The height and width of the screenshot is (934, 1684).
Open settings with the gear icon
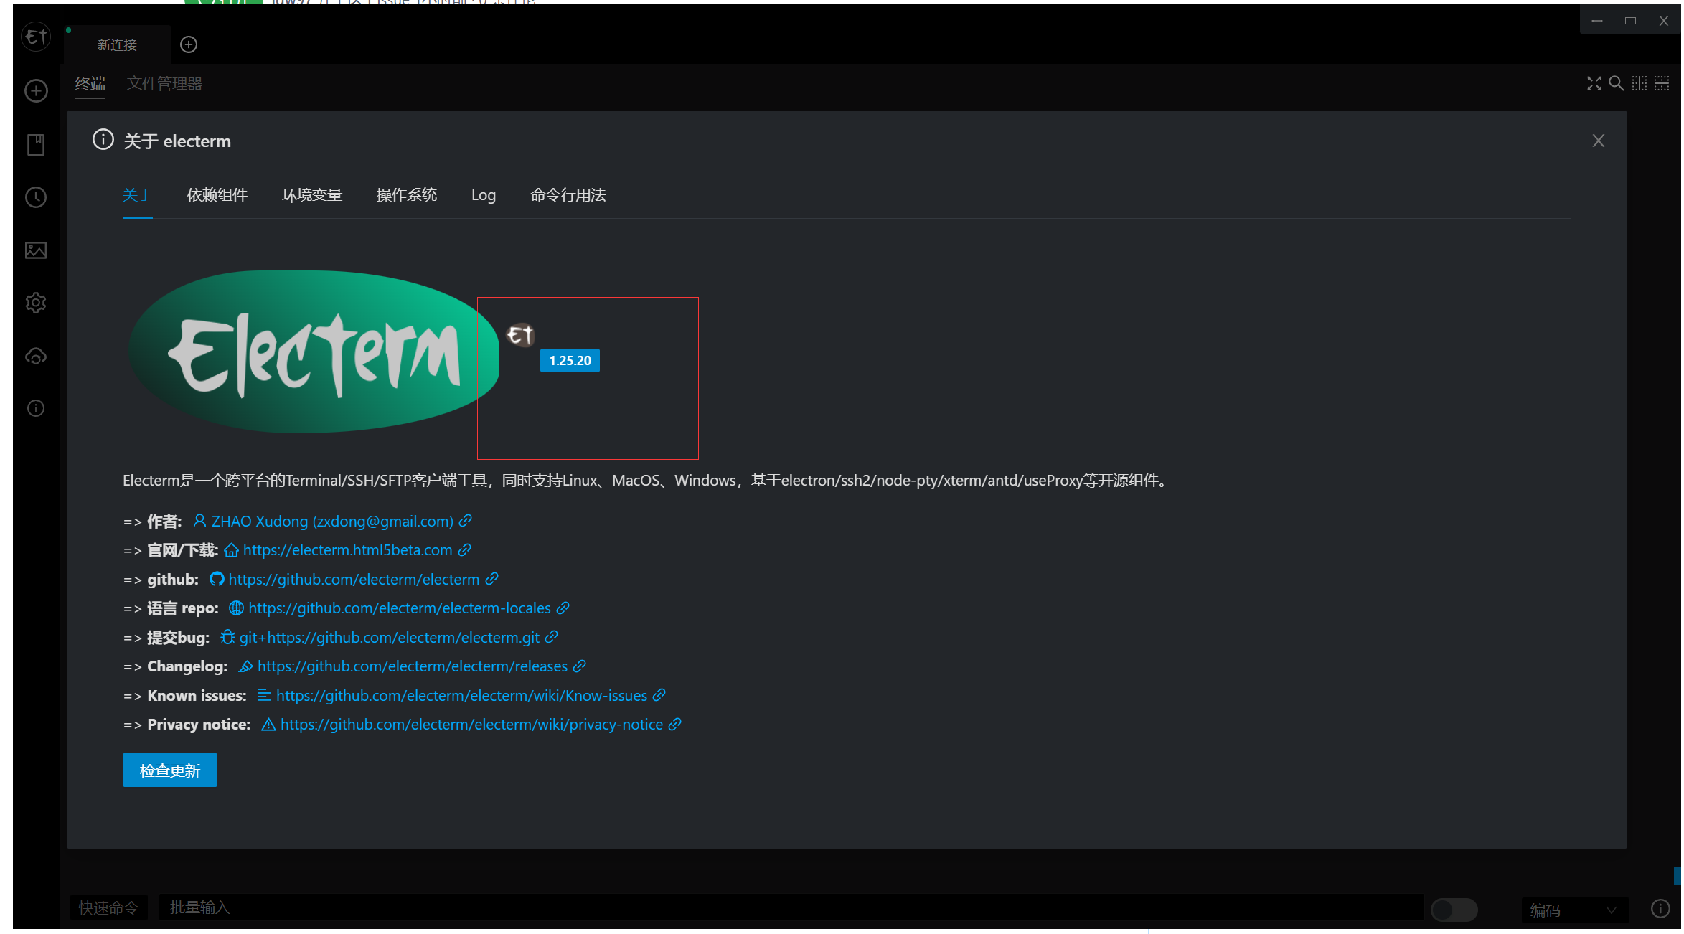pos(35,302)
